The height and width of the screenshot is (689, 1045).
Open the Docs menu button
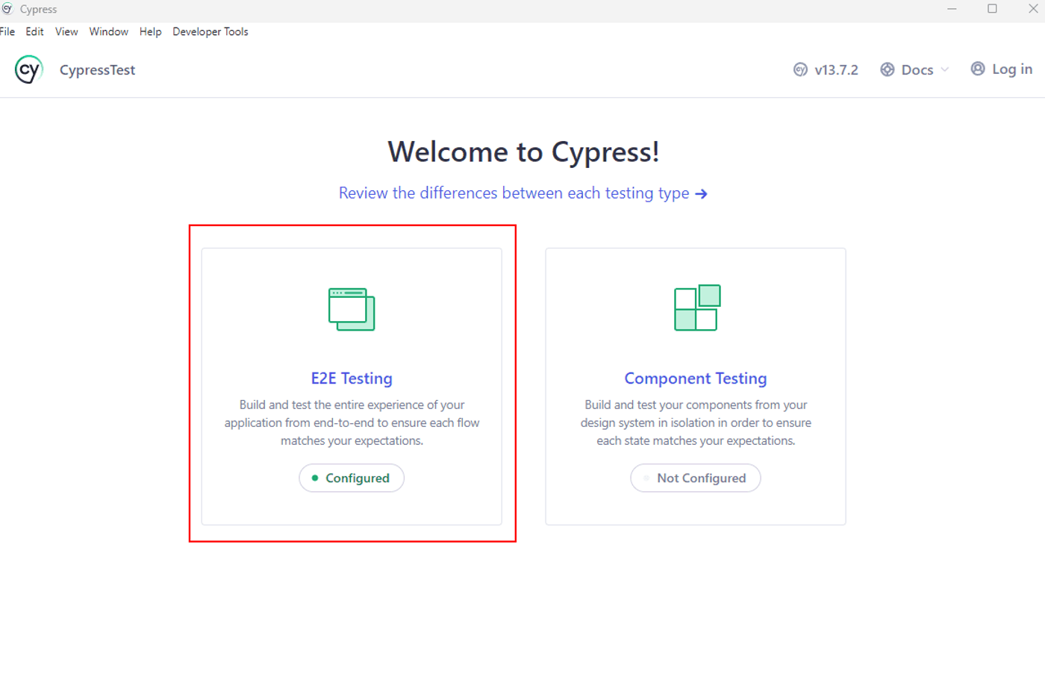[914, 69]
